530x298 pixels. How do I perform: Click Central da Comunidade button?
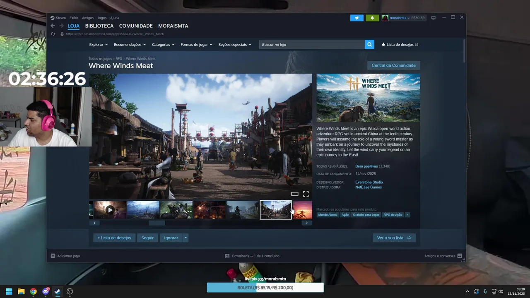tap(393, 65)
